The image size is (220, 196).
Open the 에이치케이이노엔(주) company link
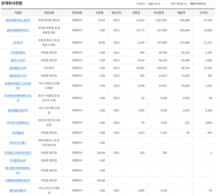coord(18,20)
